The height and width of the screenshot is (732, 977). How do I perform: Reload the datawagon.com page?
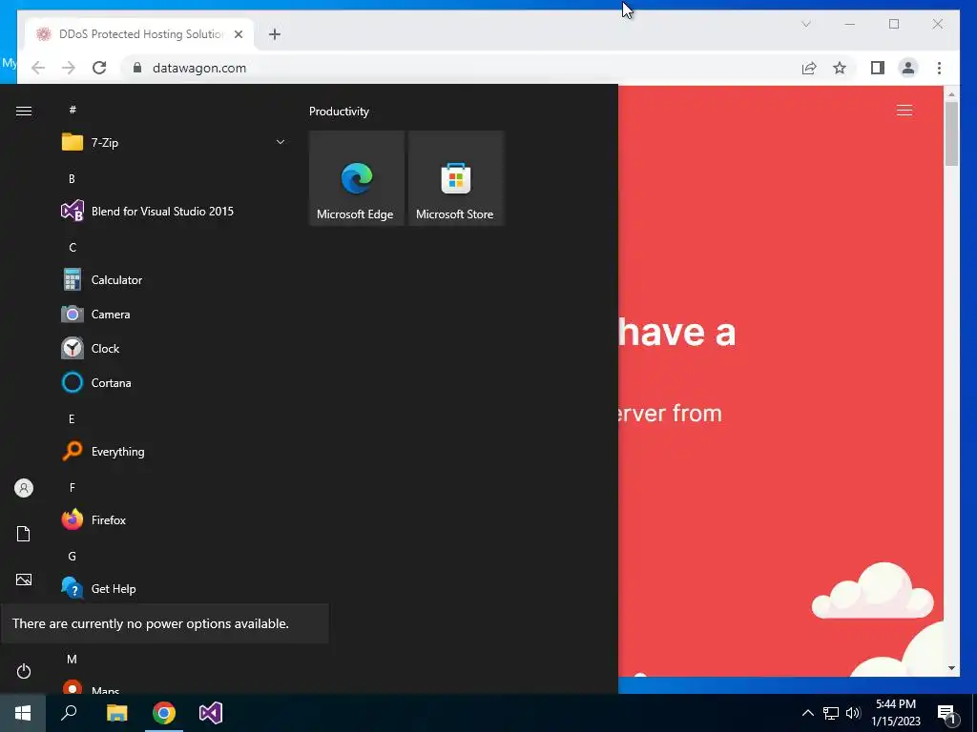click(x=99, y=68)
